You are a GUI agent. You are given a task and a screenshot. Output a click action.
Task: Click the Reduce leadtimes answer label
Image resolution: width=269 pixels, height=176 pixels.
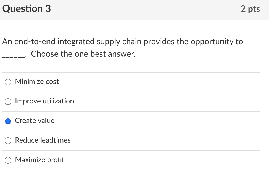pyautogui.click(x=43, y=140)
